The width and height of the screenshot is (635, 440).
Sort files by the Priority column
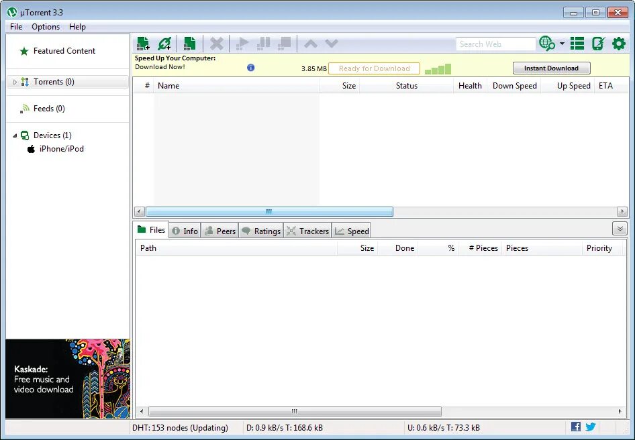point(603,248)
